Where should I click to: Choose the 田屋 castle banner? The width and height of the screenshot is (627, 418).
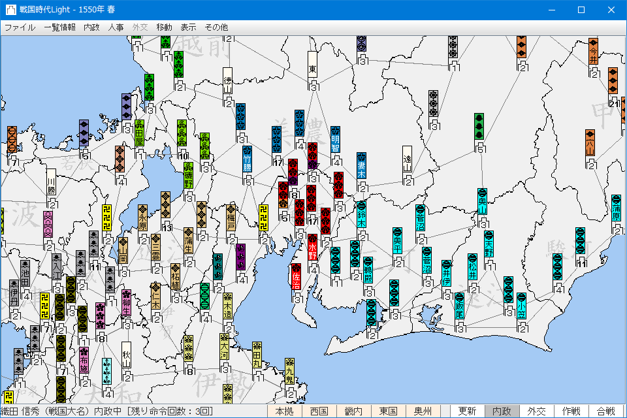pos(139,133)
